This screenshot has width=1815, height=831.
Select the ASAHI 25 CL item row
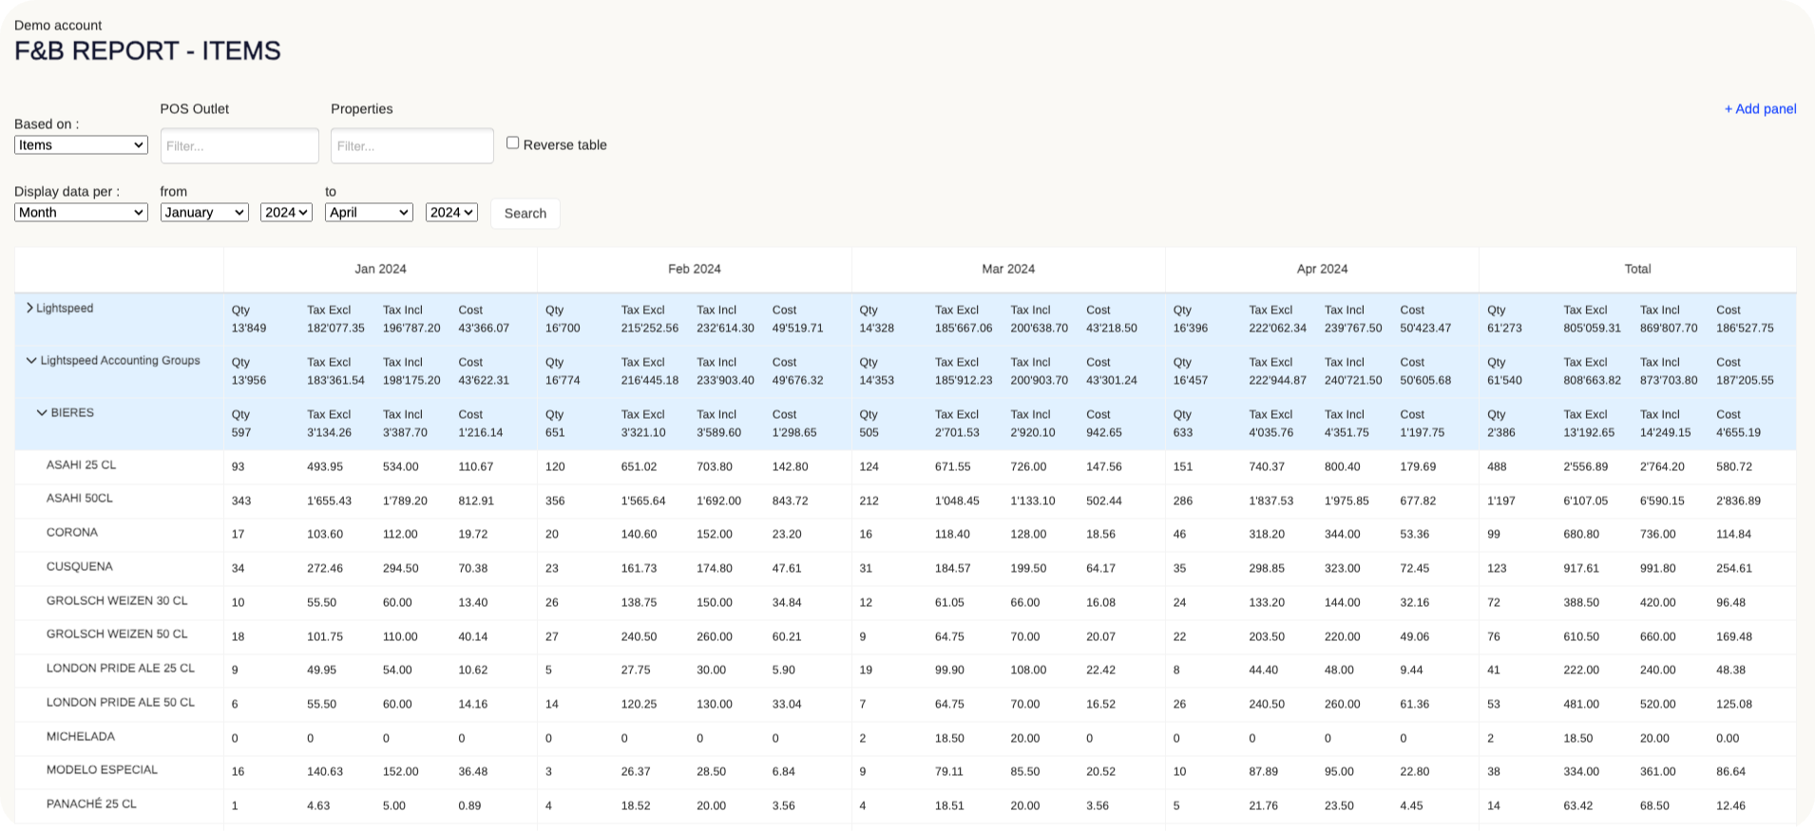pos(82,465)
